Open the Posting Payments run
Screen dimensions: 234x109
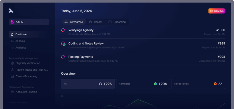coord(80,57)
